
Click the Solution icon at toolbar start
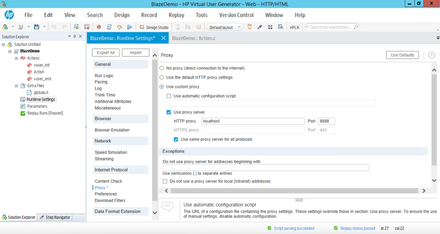(x=5, y=27)
